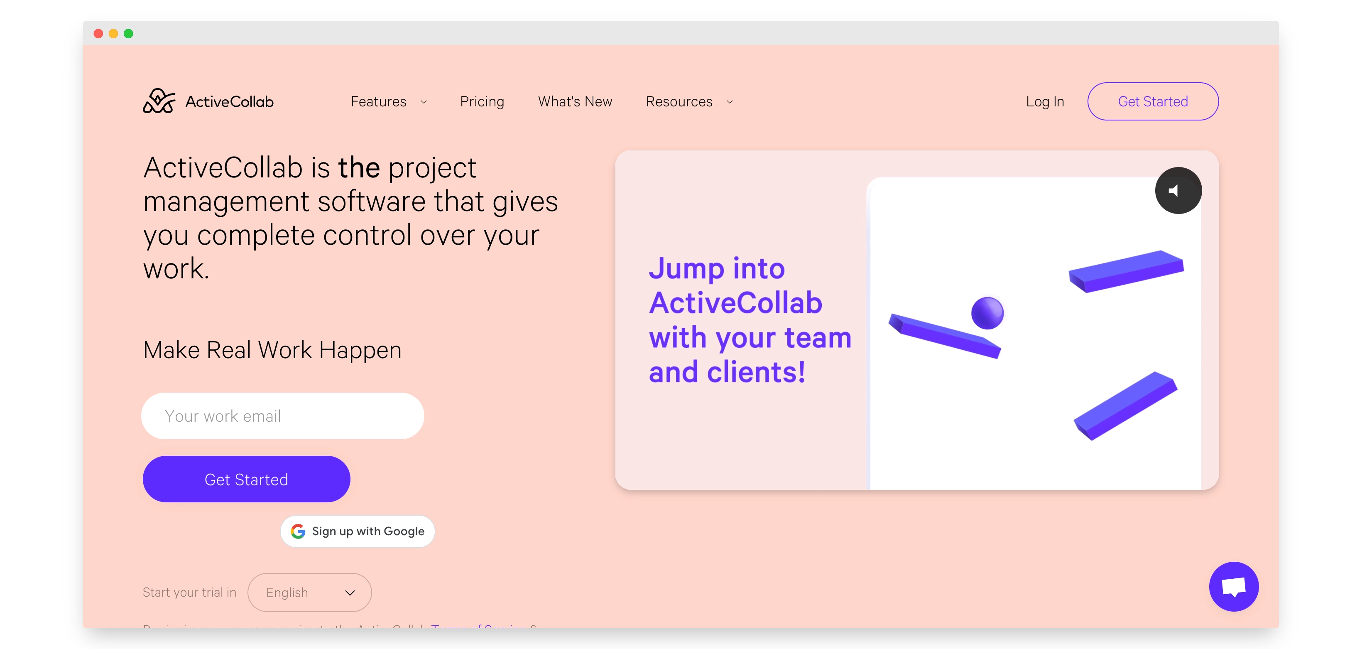The height and width of the screenshot is (649, 1362).
Task: Click Get Started in the top navigation
Action: (1154, 101)
